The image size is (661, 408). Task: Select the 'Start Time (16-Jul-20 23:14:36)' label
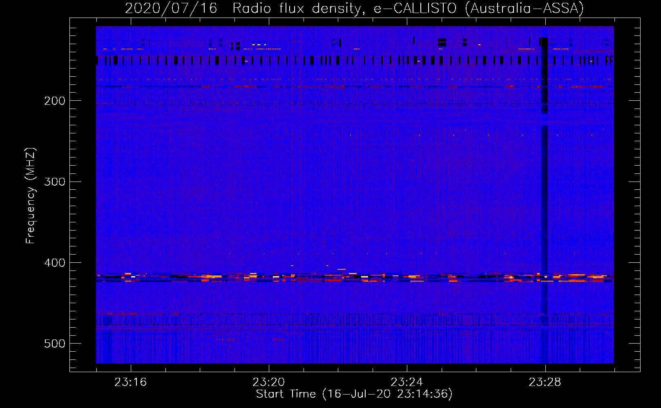coord(354,394)
